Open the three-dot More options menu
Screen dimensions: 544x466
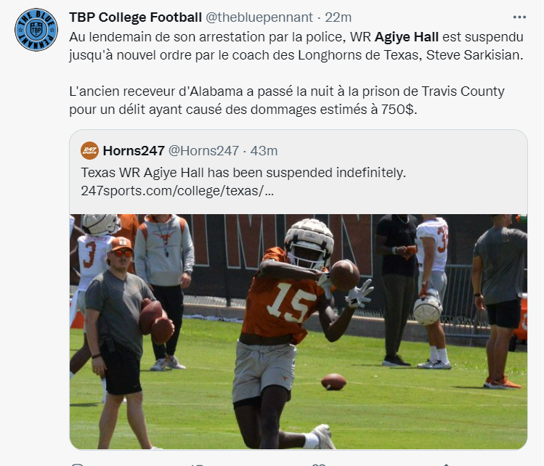[x=519, y=17]
